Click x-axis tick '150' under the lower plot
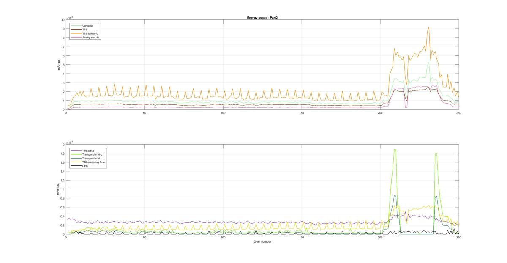 302,238
